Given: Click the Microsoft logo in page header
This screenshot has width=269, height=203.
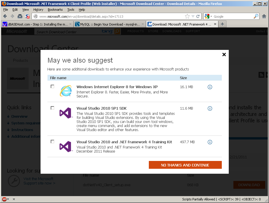Looking at the screenshot, I should click(x=17, y=31).
